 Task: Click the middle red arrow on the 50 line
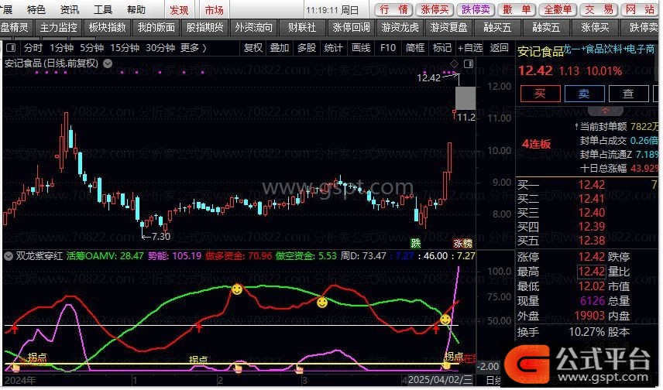198,327
